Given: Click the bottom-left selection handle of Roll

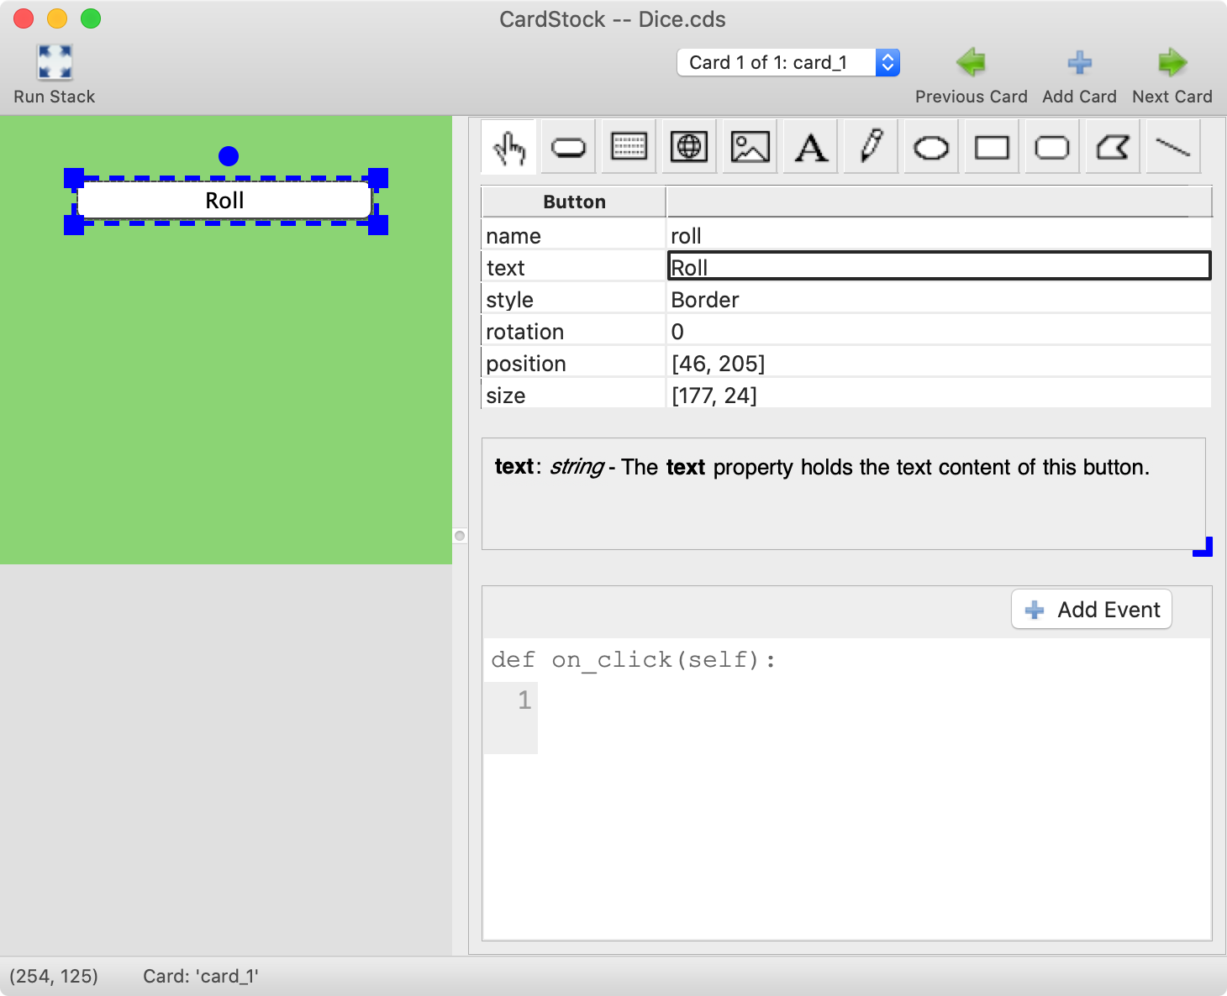Looking at the screenshot, I should (x=74, y=224).
